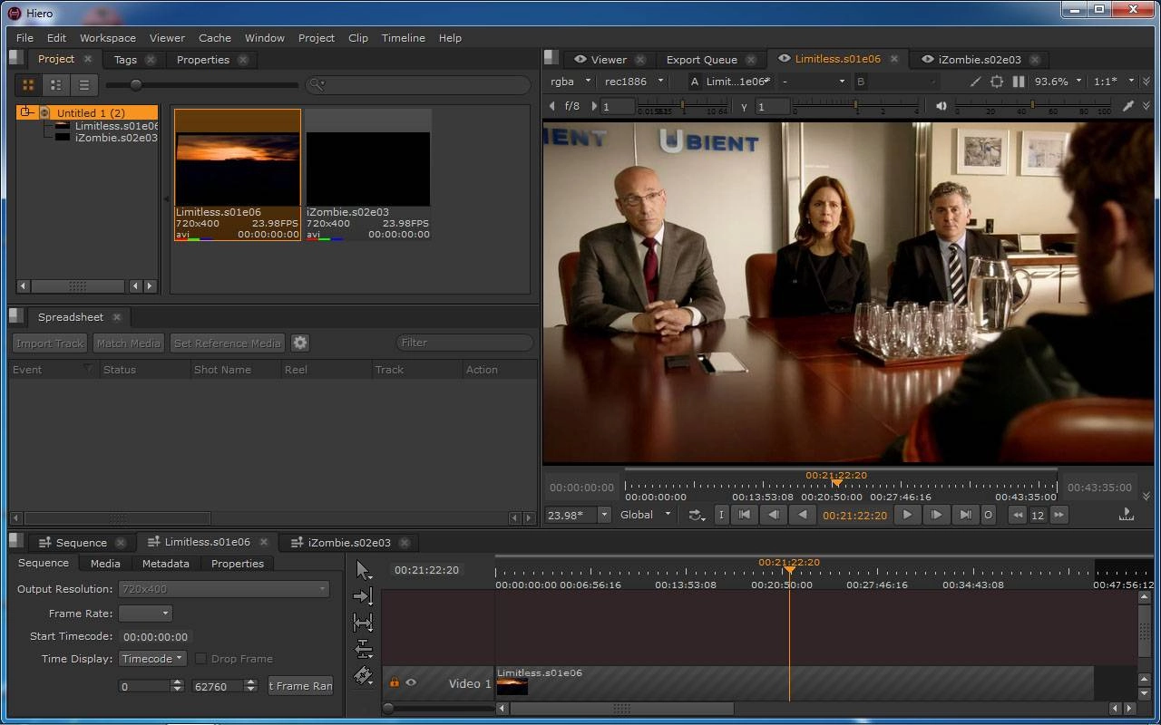Jump to first frame
1161x725 pixels.
(744, 515)
